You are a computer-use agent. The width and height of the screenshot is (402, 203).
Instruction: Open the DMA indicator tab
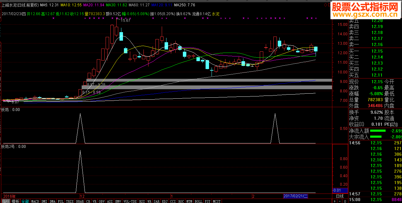53,201
